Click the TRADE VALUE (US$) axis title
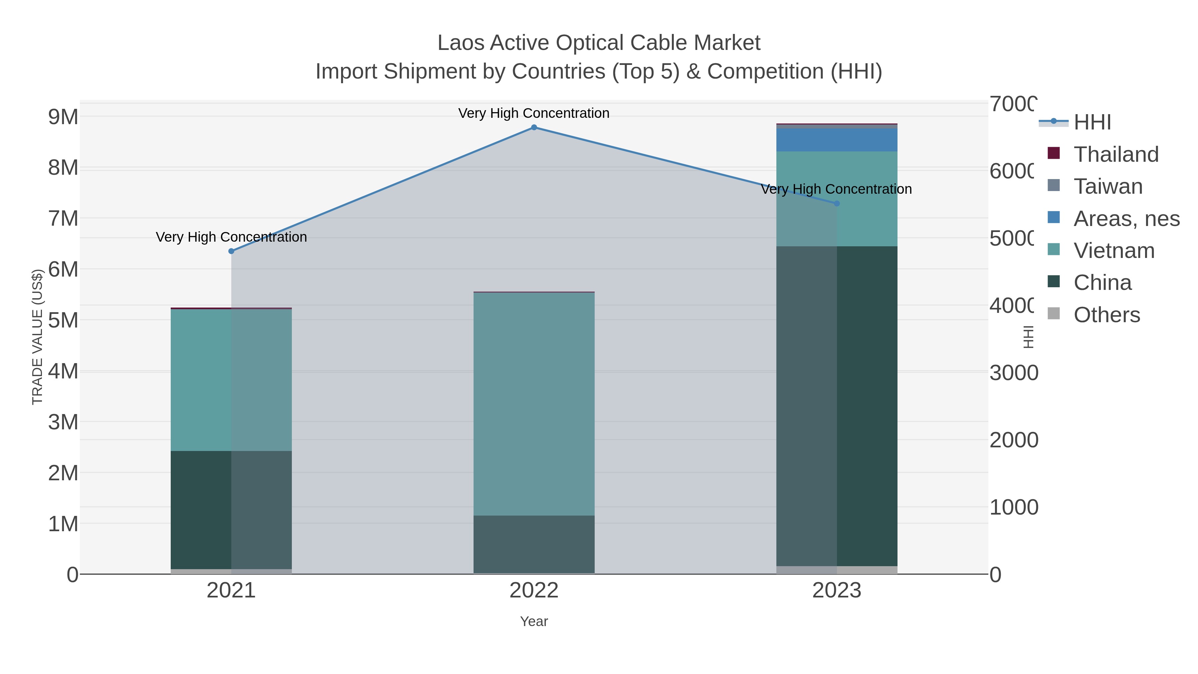The image size is (1198, 674). (37, 337)
